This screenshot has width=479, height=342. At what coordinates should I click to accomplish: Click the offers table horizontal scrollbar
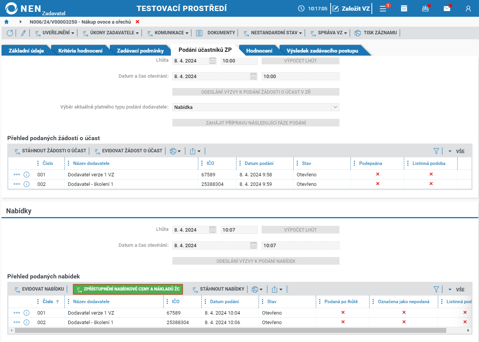(x=230, y=330)
